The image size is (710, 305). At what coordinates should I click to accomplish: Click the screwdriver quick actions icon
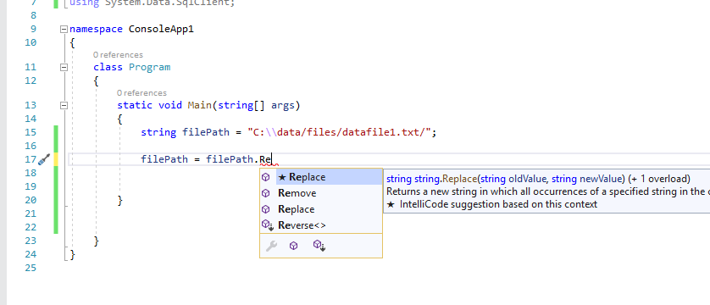tap(44, 159)
